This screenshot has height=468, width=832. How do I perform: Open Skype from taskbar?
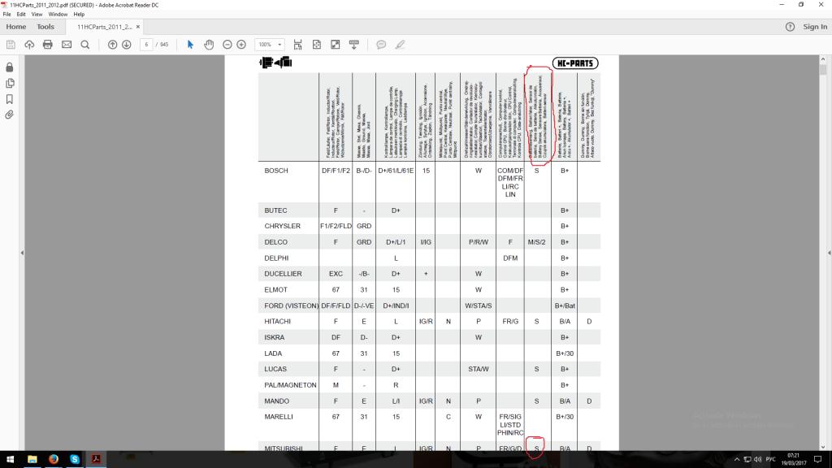pos(75,459)
